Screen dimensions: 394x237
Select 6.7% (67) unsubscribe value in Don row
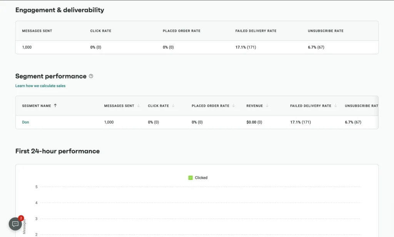pos(353,122)
